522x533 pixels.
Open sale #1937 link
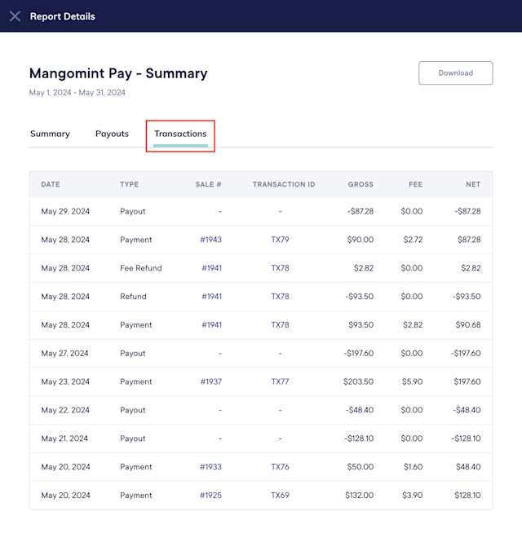pos(211,381)
